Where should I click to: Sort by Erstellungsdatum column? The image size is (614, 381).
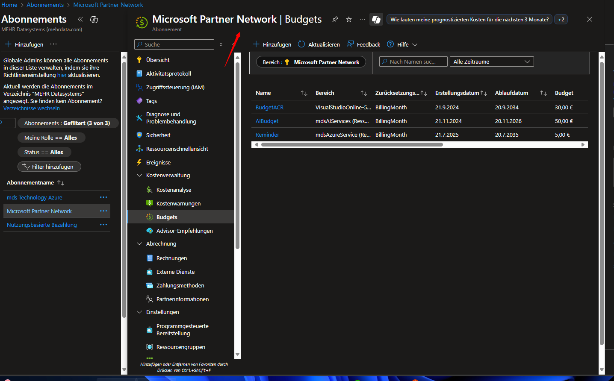click(484, 93)
